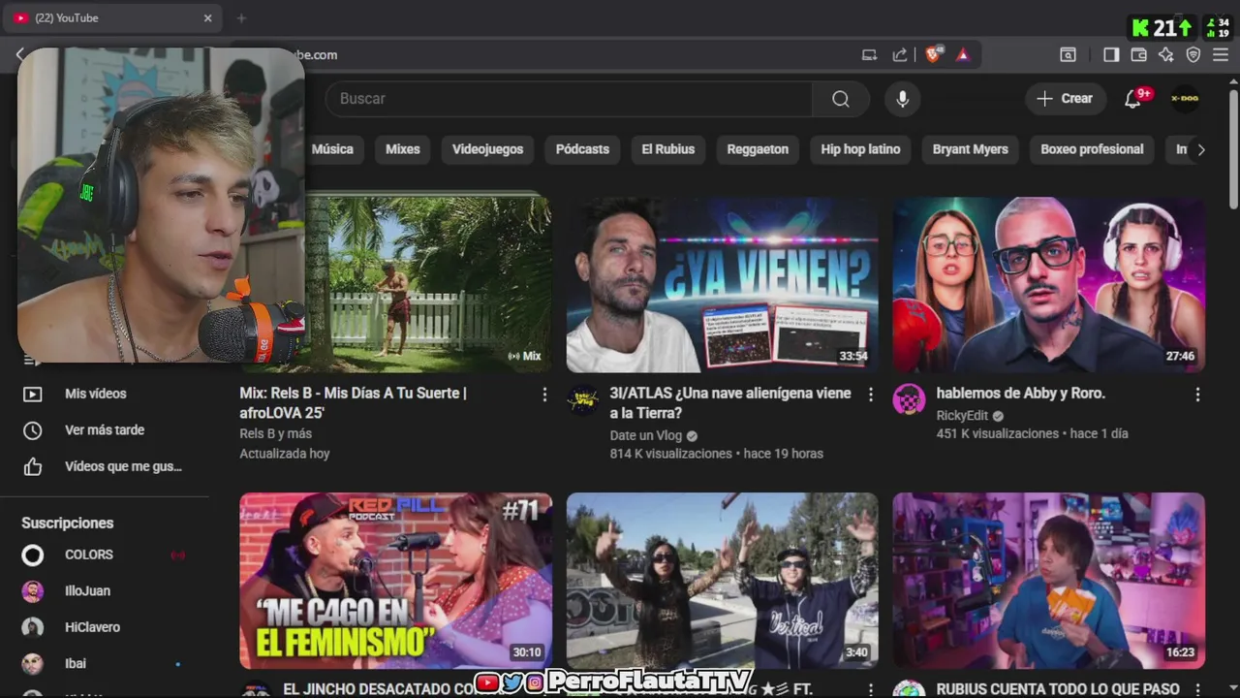
Task: Open a new browser tab with plus icon
Action: tap(241, 18)
